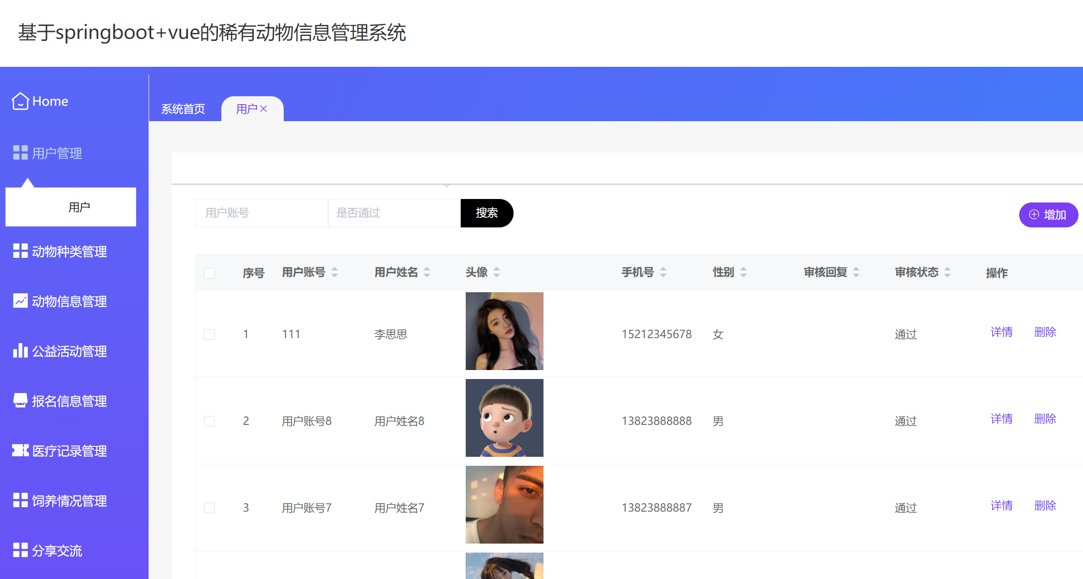Sort by 手机号 using its sort arrows
Screen dimensions: 1083x579
point(663,272)
